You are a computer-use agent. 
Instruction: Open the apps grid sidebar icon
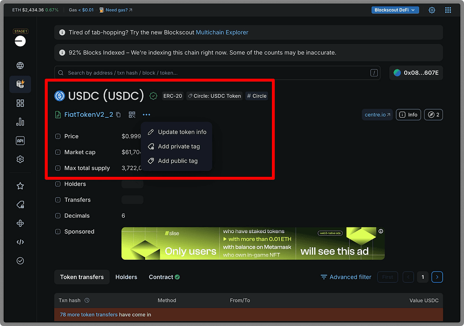20,103
